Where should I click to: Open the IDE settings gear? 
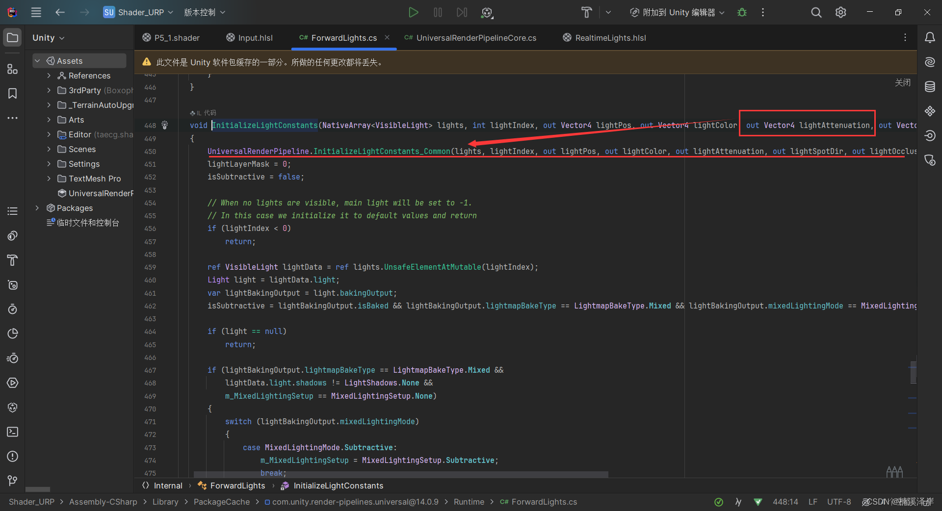point(841,12)
